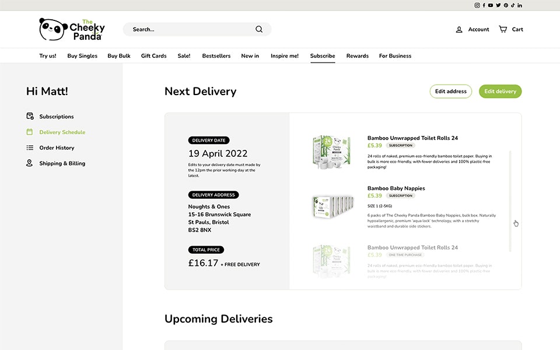Viewport: 560px width, 350px height.
Task: Click the £16.17 total amount
Action: pyautogui.click(x=203, y=263)
